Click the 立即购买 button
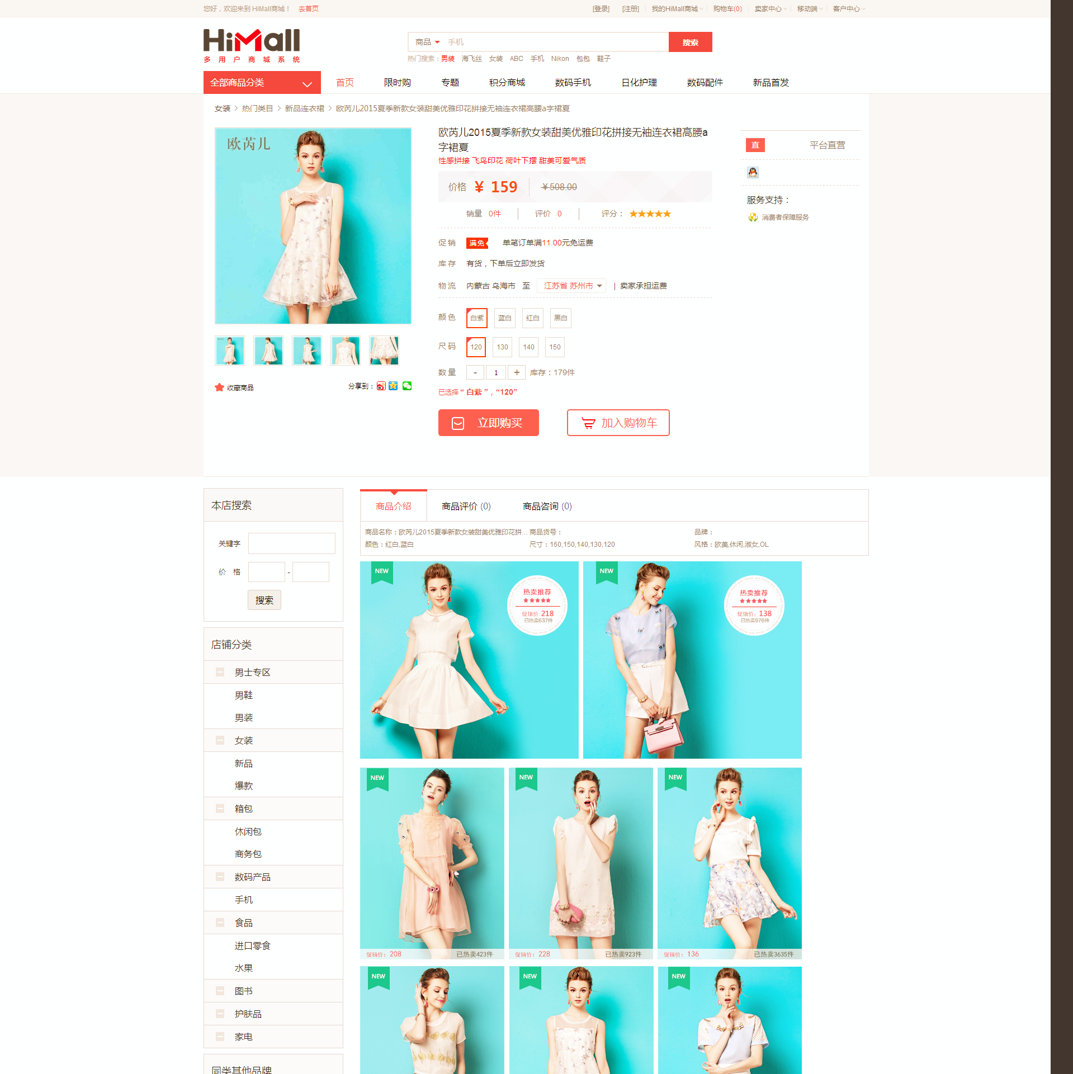 (x=488, y=423)
